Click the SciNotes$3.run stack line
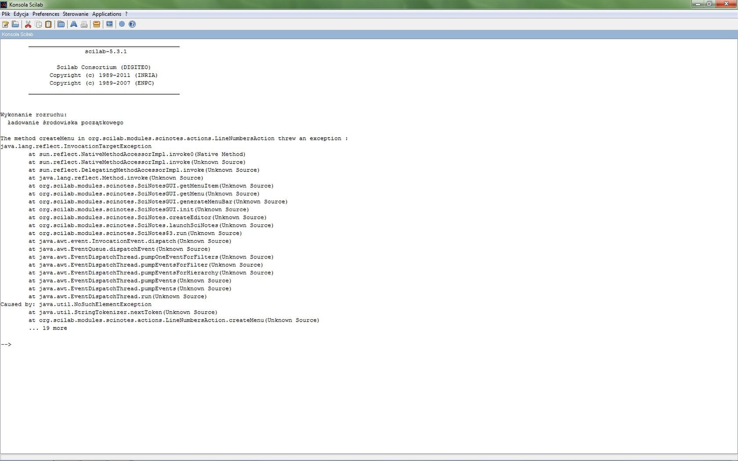Screen dimensions: 738x461 (135, 233)
